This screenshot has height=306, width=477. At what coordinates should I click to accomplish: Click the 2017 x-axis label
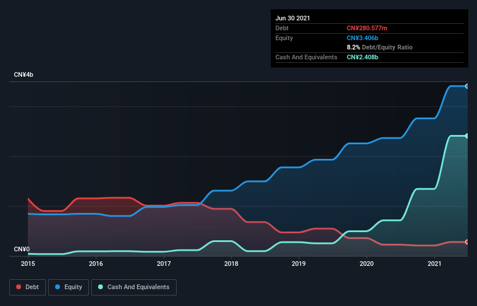click(x=164, y=264)
